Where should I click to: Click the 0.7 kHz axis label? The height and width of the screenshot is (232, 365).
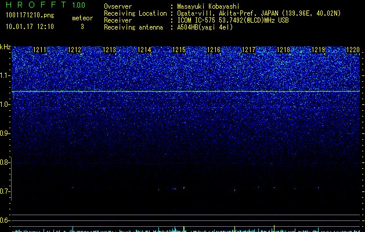(5, 191)
